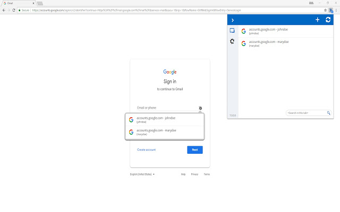The image size is (340, 212).
Task: Select marydoe entry in the extension panel
Action: pos(286,43)
